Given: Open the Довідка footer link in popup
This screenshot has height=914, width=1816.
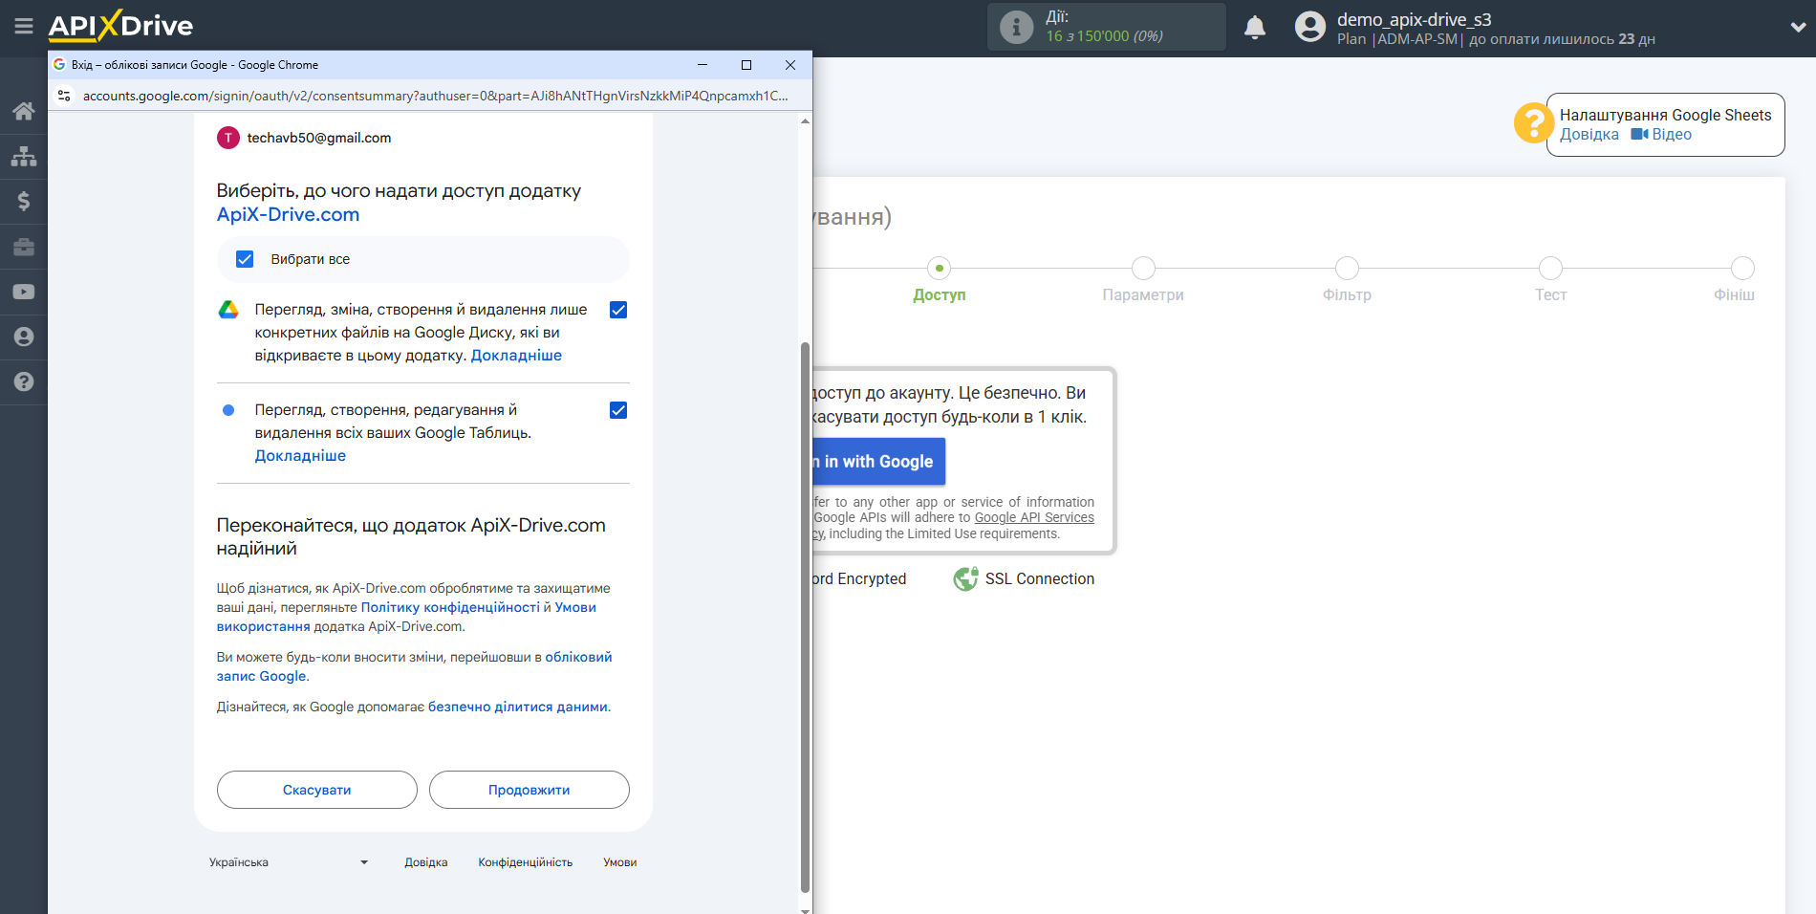Looking at the screenshot, I should (x=426, y=862).
